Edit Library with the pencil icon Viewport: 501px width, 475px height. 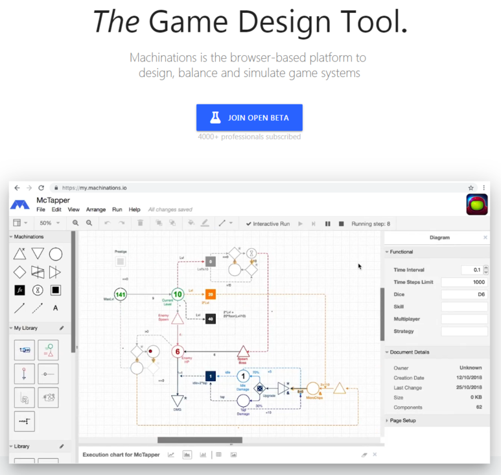pyautogui.click(x=62, y=446)
